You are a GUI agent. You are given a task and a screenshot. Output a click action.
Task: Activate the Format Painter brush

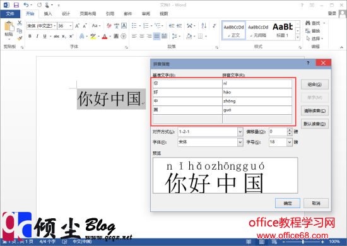coord(20,38)
